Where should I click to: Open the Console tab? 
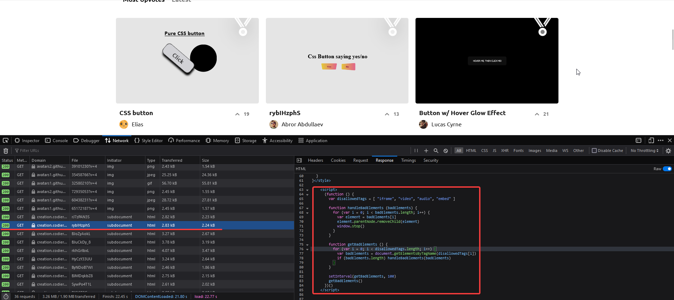[57, 140]
